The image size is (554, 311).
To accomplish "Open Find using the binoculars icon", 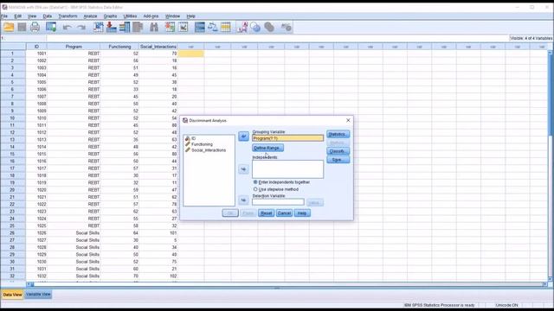I will click(x=154, y=27).
